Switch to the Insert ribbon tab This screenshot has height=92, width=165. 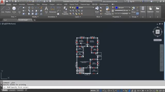[15, 4]
